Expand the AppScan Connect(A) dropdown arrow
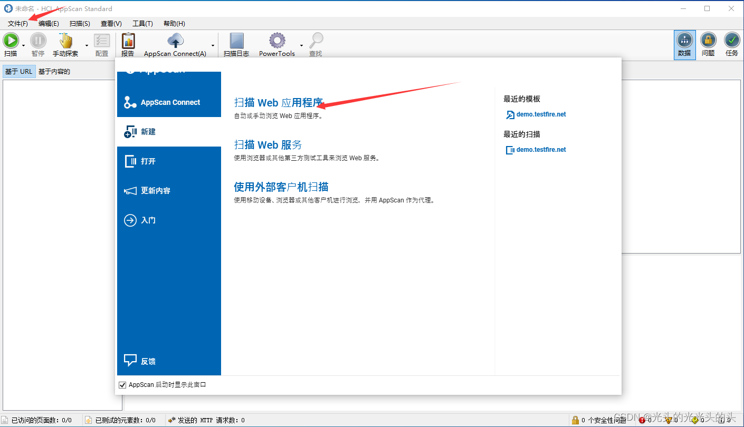Viewport: 744px width, 427px height. pyautogui.click(x=213, y=45)
